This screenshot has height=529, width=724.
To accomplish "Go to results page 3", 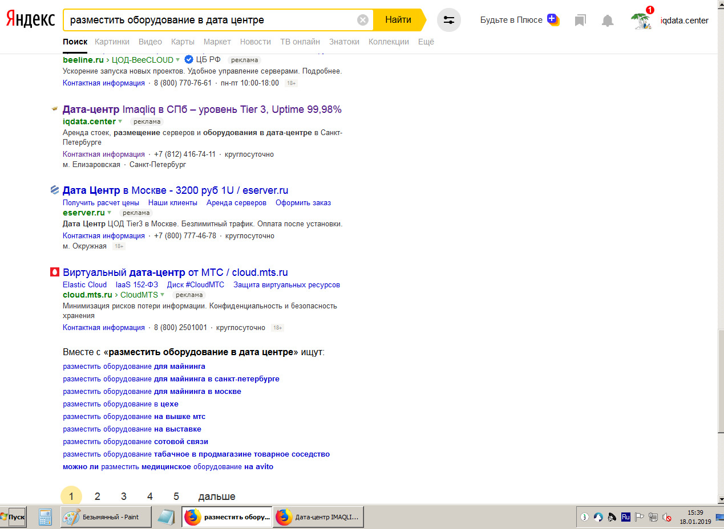I will point(124,497).
